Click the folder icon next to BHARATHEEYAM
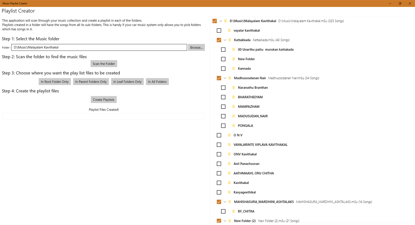The image size is (415, 225). click(x=234, y=97)
